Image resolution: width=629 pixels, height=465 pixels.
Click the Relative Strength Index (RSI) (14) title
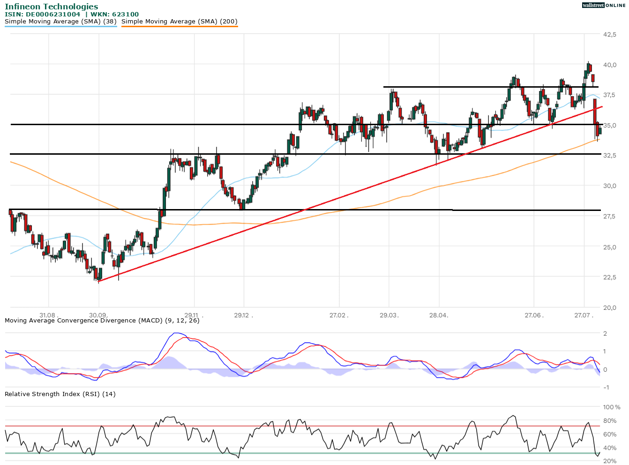pyautogui.click(x=60, y=394)
